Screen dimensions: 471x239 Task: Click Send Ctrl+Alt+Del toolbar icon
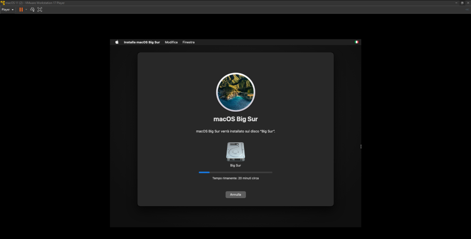[32, 9]
